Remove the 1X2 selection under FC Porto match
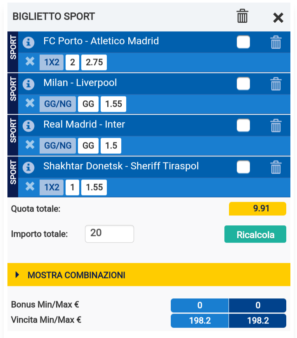 coord(30,62)
